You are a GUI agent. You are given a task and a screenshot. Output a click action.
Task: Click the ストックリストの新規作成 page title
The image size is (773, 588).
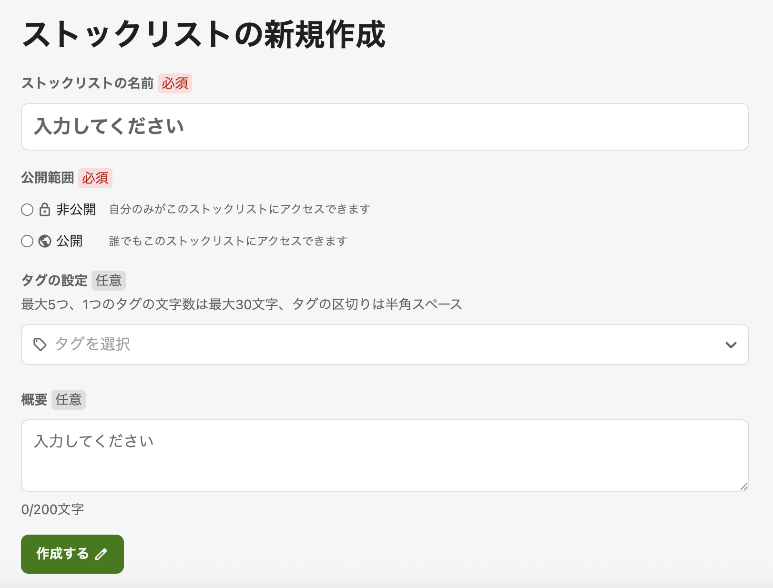tap(205, 32)
